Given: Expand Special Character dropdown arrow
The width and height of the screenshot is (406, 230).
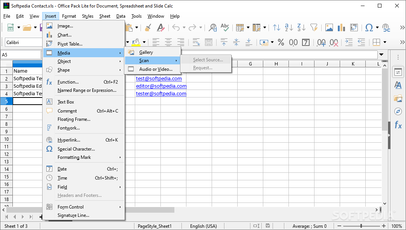Looking at the screenshot, I should (x=377, y=27).
